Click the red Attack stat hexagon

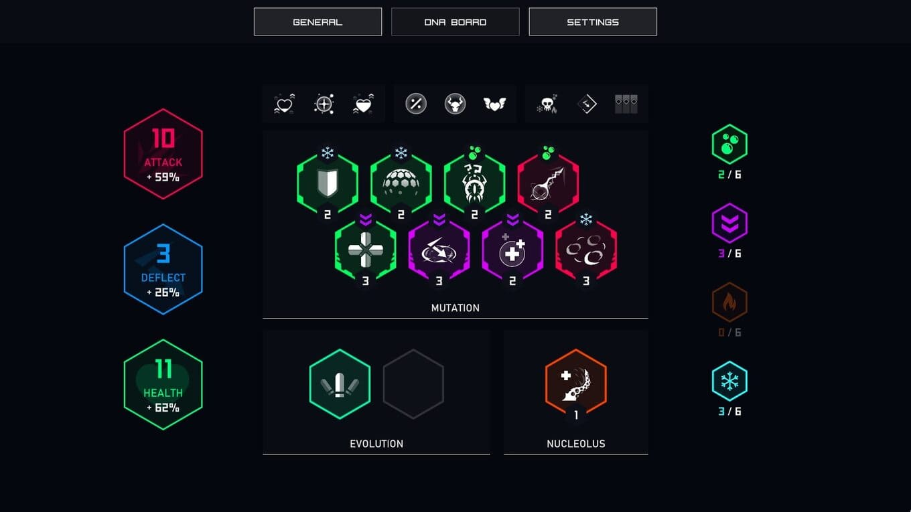163,154
